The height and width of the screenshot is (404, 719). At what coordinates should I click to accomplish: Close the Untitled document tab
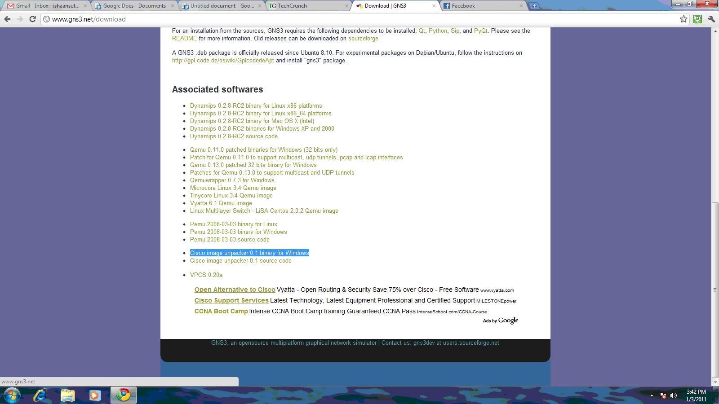(260, 6)
